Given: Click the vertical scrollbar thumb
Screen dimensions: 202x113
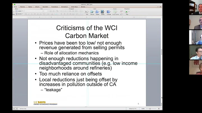Looking at the screenshot, I should [x=162, y=52].
